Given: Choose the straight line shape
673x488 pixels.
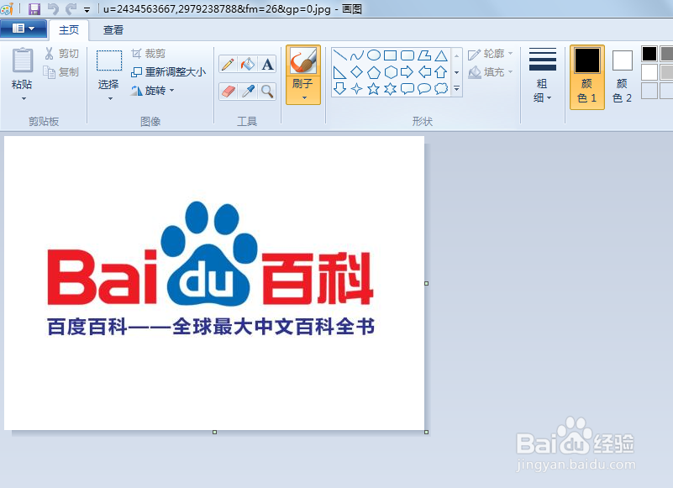Looking at the screenshot, I should pyautogui.click(x=340, y=55).
